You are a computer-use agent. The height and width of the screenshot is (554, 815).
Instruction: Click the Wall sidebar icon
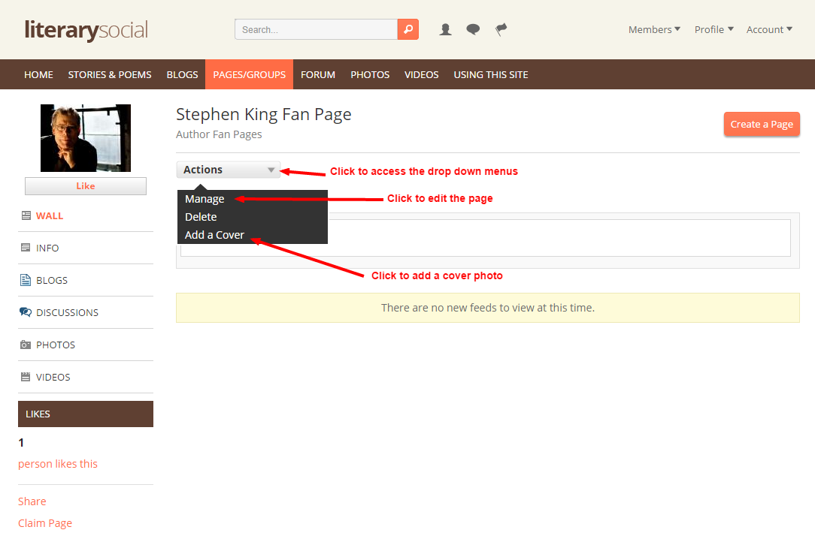[26, 215]
